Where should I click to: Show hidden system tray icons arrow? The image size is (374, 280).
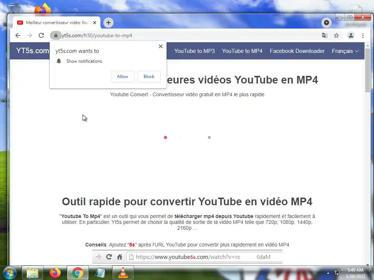tap(328, 273)
